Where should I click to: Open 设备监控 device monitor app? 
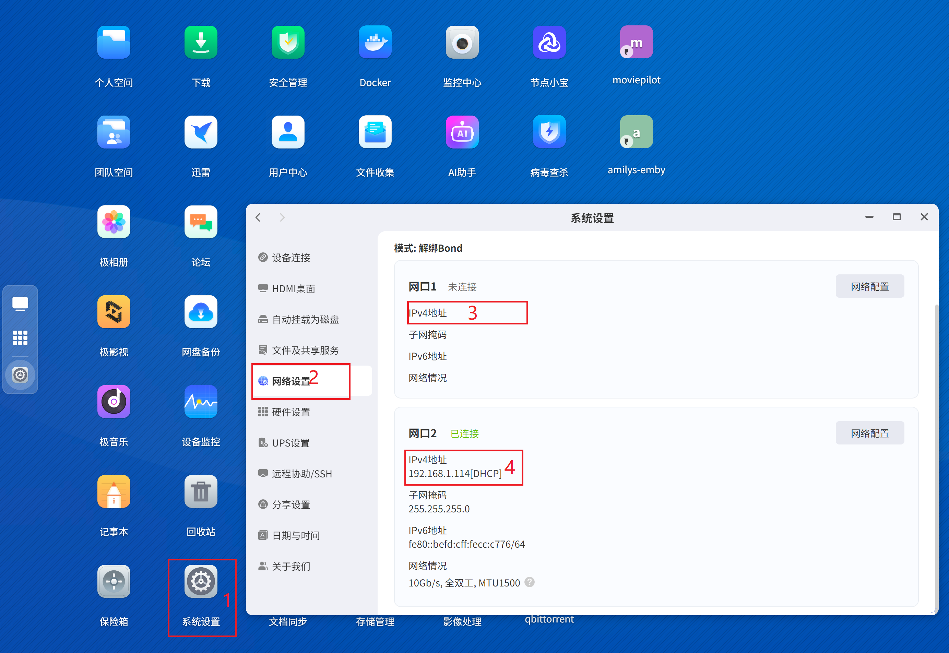[201, 401]
